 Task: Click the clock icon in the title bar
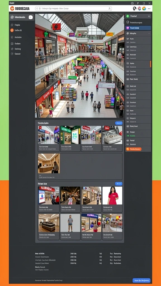pos(132,3)
